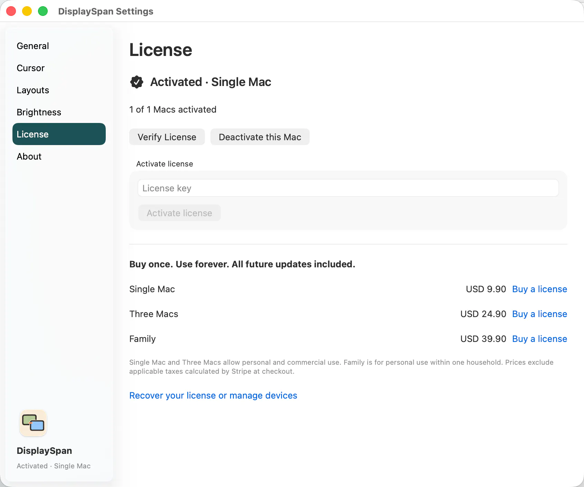
Task: Show the About section
Action: (x=59, y=156)
